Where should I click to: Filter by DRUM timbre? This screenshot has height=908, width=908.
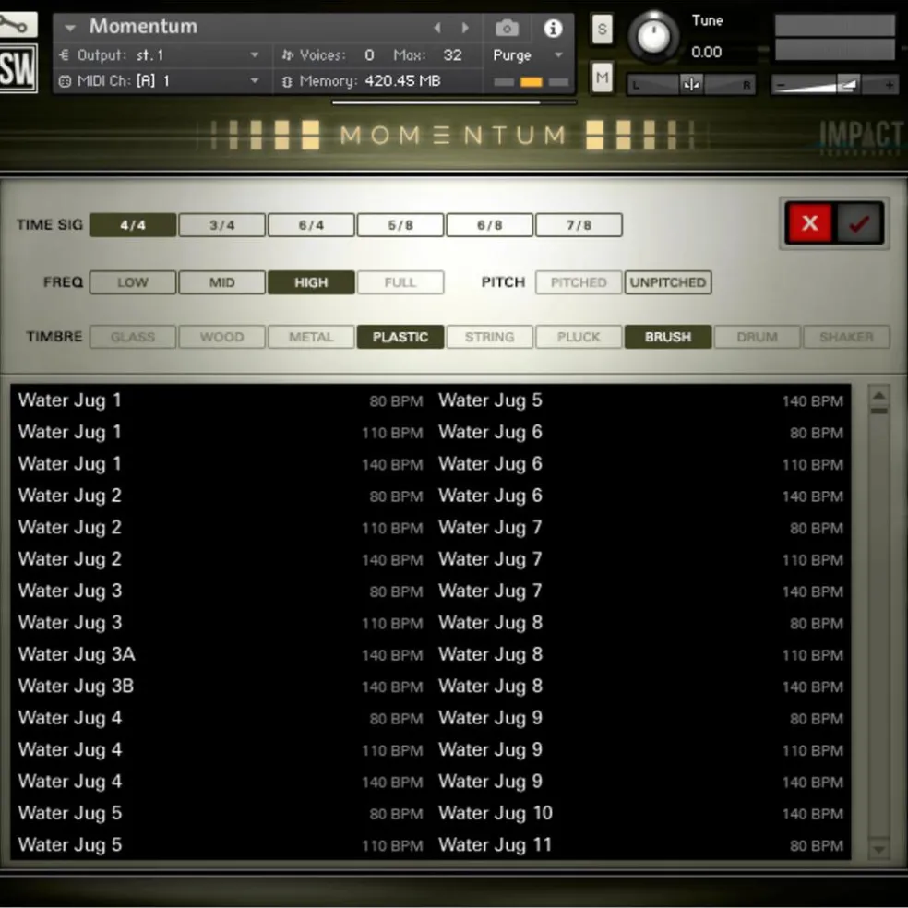pos(757,337)
